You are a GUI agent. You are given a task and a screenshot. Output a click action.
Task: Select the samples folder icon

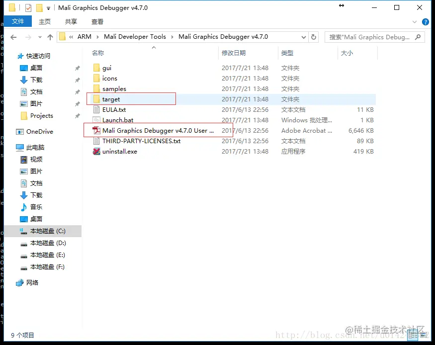tap(96, 89)
